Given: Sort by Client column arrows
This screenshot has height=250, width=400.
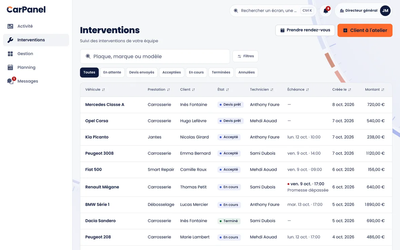Looking at the screenshot, I should click(193, 90).
